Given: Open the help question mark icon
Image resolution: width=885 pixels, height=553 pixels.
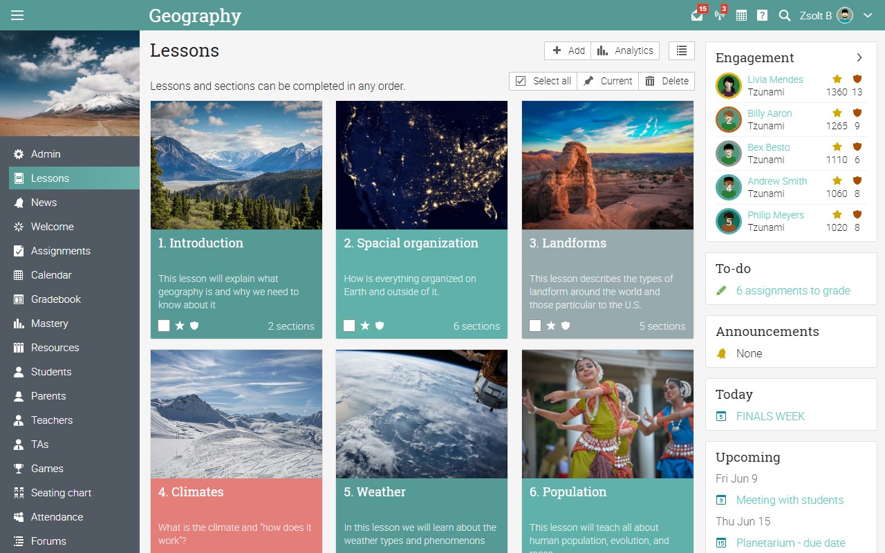Looking at the screenshot, I should (762, 15).
